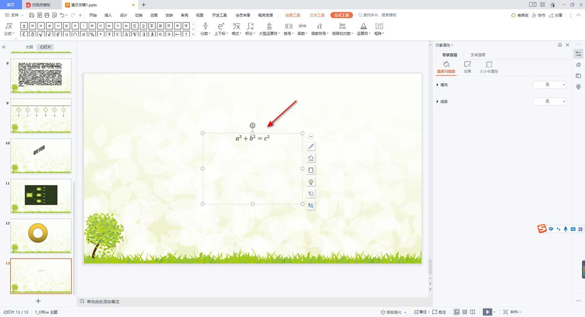Insert the partial derivative ∂ symbol
The image size is (585, 317).
pyautogui.click(x=33, y=34)
